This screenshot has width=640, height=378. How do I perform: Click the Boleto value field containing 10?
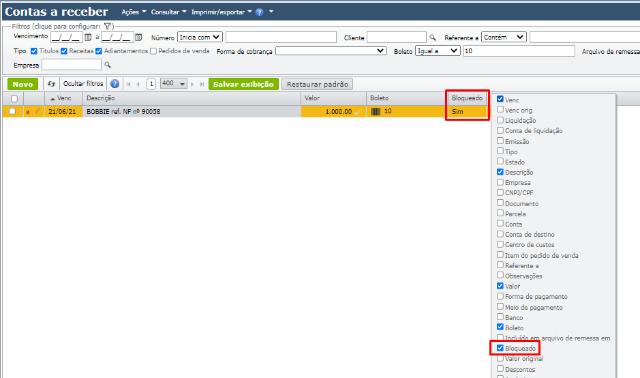click(519, 51)
